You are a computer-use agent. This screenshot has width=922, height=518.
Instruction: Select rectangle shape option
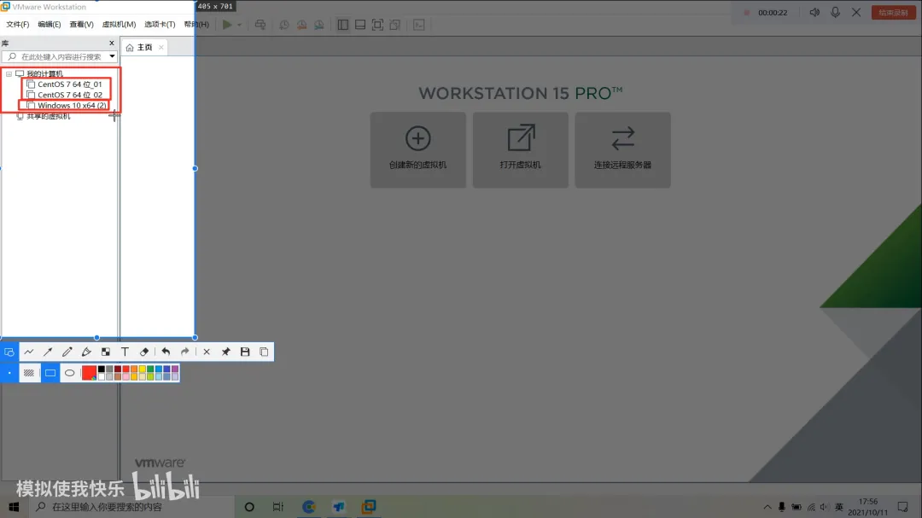pyautogui.click(x=50, y=373)
